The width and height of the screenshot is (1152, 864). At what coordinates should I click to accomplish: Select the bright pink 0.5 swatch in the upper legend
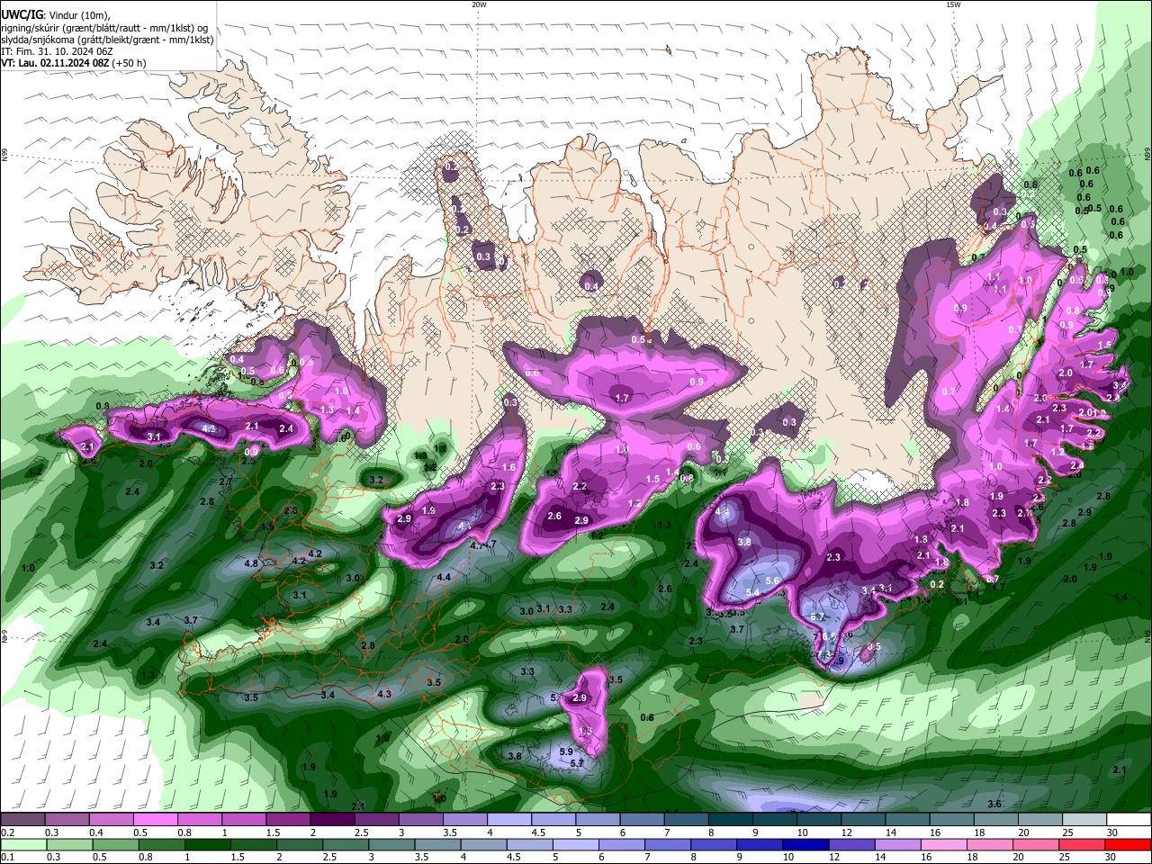tap(155, 820)
